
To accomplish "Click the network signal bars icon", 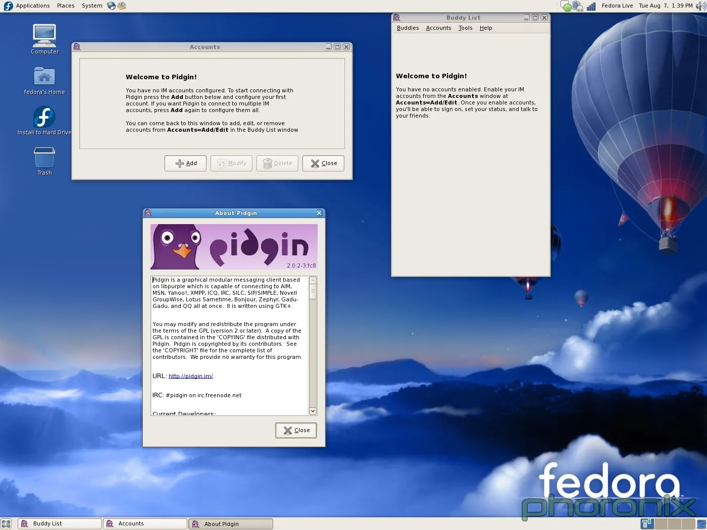I will point(591,6).
